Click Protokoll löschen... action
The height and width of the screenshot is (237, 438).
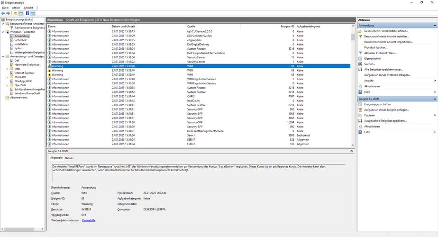tap(375, 47)
